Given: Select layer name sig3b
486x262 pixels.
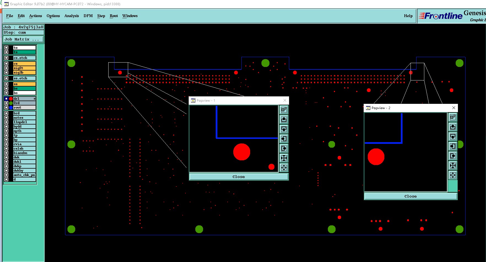Looking at the screenshot, I should [x=25, y=72].
